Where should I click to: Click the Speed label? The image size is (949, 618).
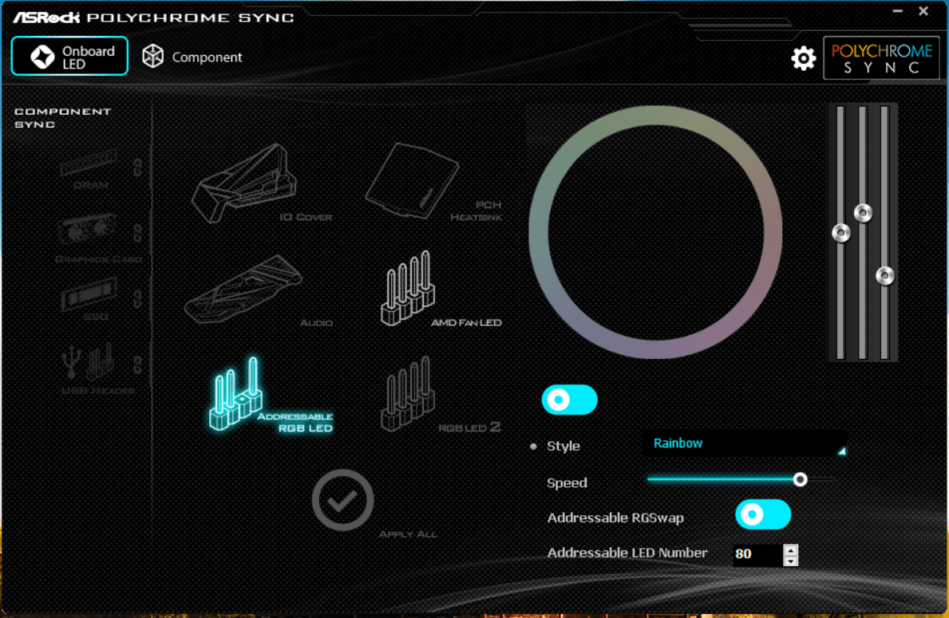coord(567,482)
